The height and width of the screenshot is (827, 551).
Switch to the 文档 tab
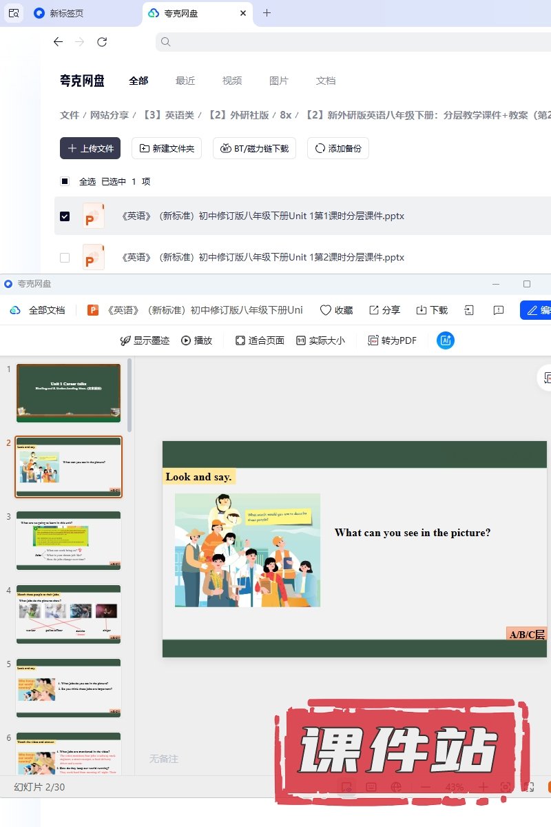coord(326,81)
